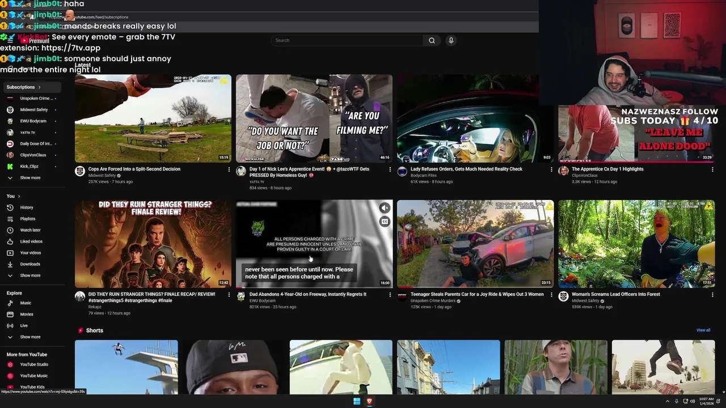Open more options for Lady Refuses Orders video
The image size is (726, 408).
point(551,169)
